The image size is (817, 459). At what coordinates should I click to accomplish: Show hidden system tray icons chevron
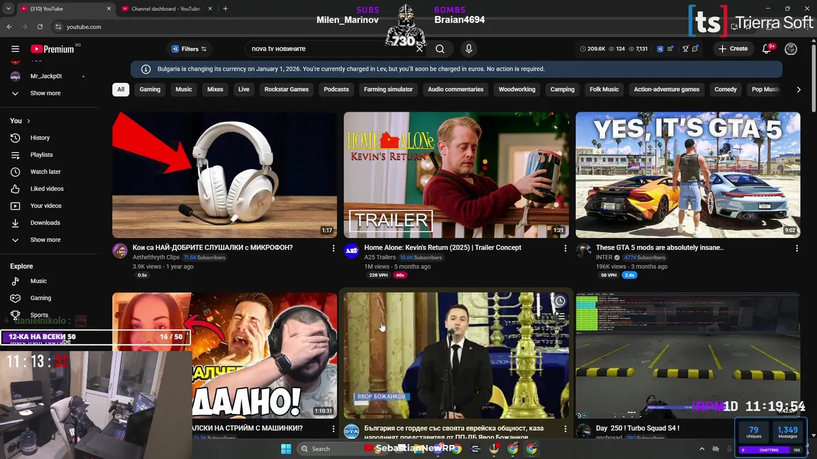pos(702,449)
